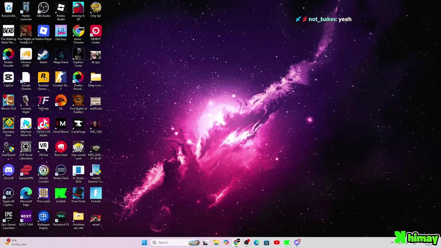
Task: Open the weather widget showing 71°F
Action: coord(16,242)
